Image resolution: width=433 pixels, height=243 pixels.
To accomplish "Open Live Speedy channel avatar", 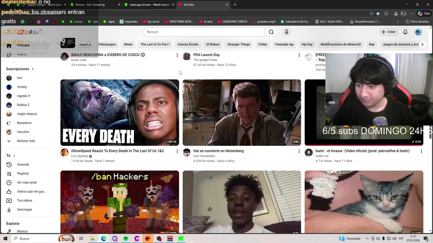I will pos(64,153).
